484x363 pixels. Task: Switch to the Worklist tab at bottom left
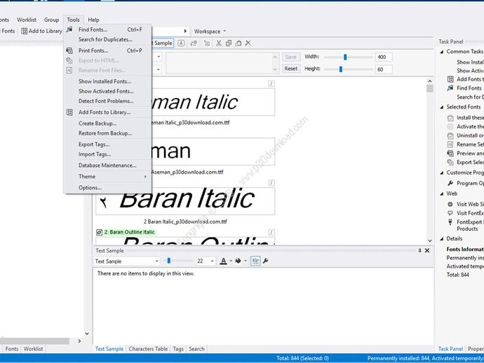34,349
